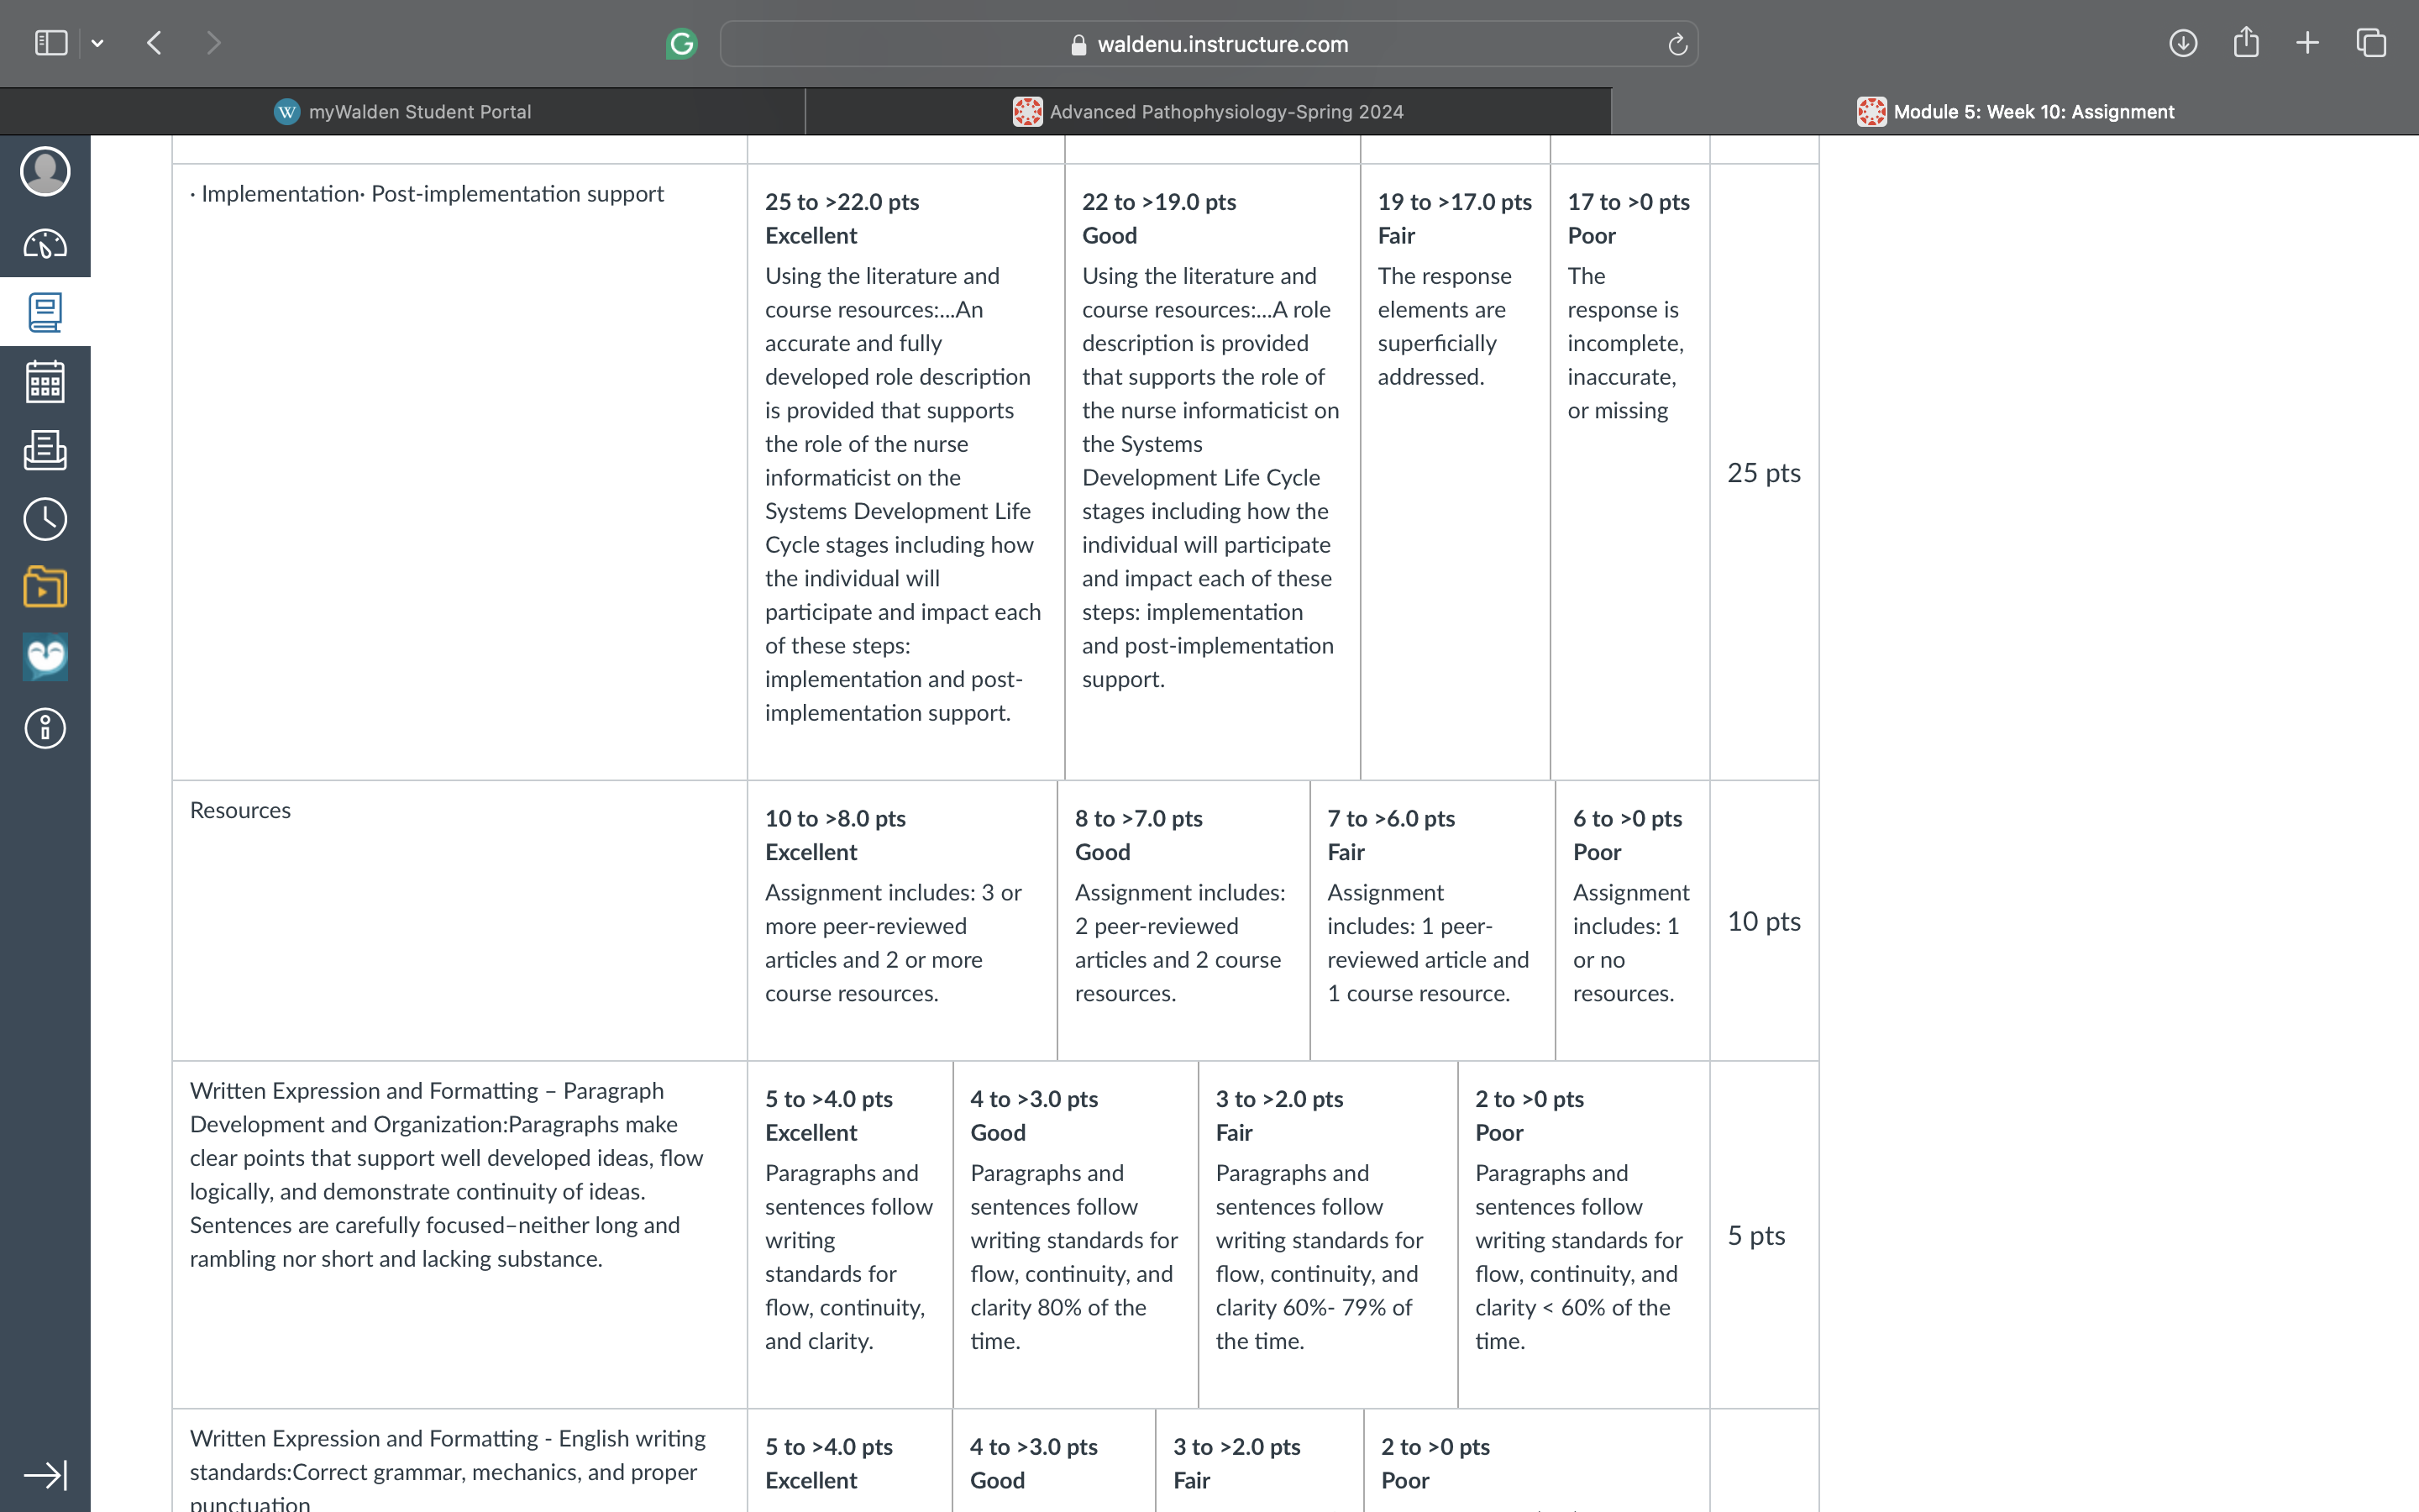Select the Module 5: Week 10: Assignment tab
2419x1512 pixels.
point(2015,112)
